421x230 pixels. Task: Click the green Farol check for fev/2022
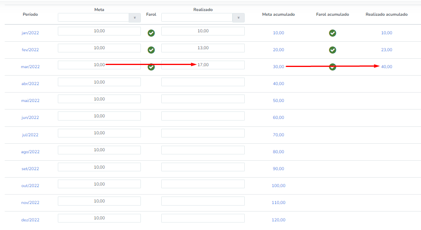[151, 50]
